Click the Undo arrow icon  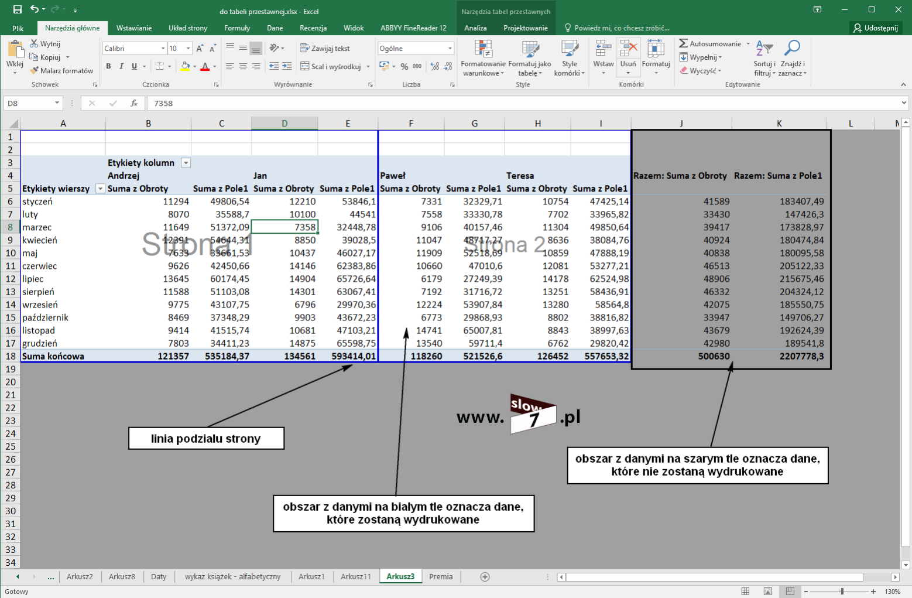coord(35,9)
